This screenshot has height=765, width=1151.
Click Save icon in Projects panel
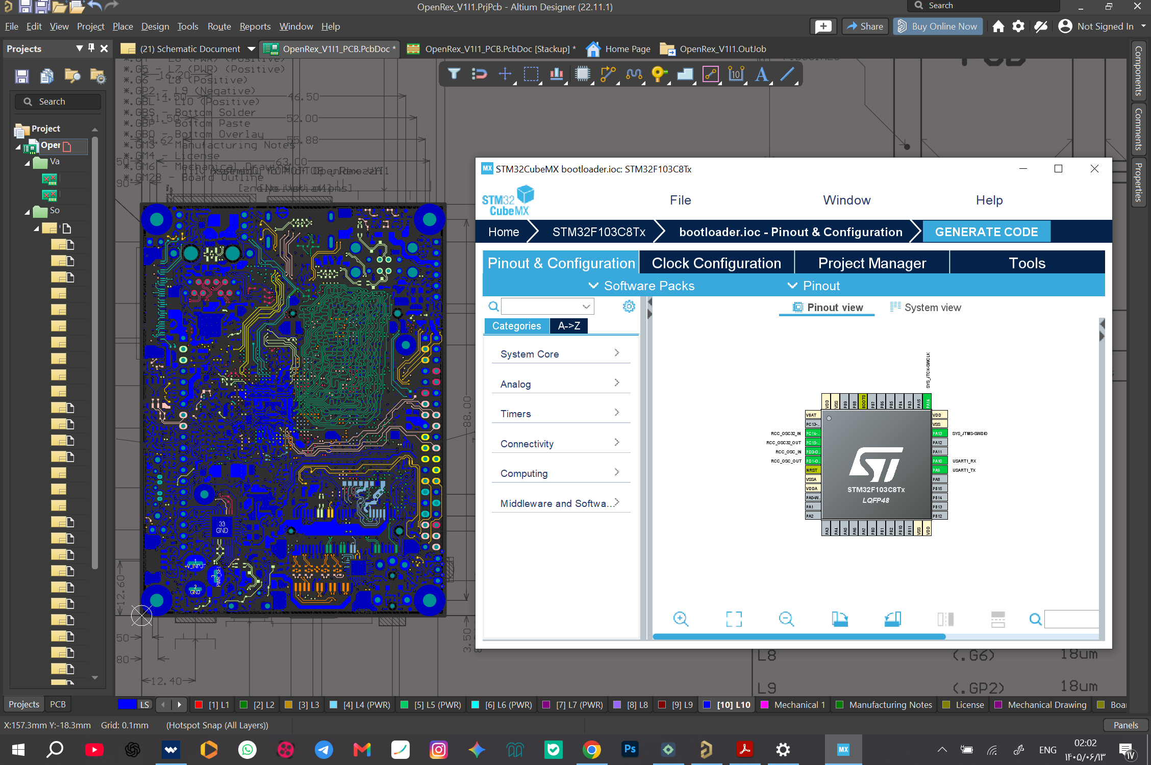pyautogui.click(x=22, y=76)
